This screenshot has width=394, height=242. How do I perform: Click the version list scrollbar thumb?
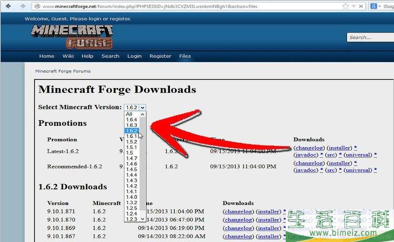[142, 164]
